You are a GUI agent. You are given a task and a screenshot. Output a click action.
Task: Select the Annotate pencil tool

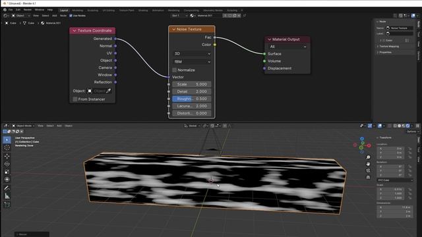(x=7, y=188)
